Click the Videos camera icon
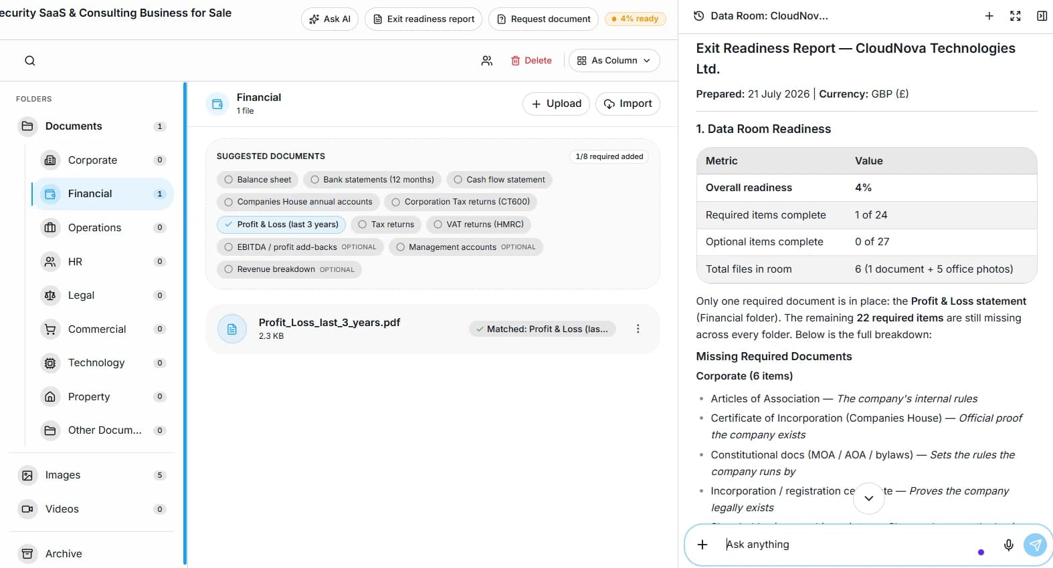Image resolution: width=1053 pixels, height=568 pixels. 27,509
